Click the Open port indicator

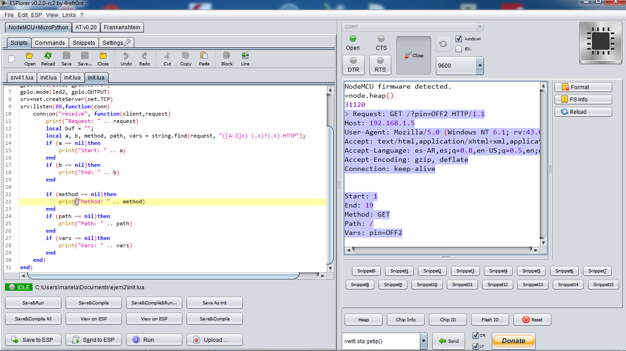click(353, 43)
